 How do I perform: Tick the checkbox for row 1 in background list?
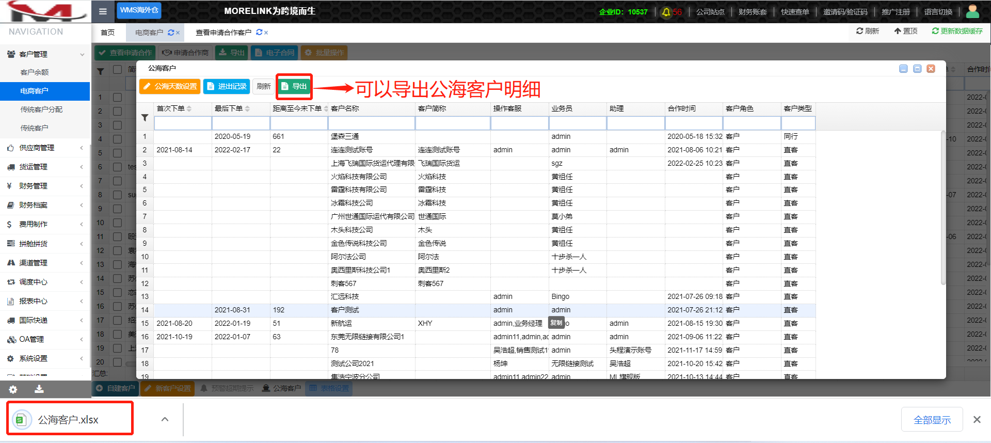118,97
